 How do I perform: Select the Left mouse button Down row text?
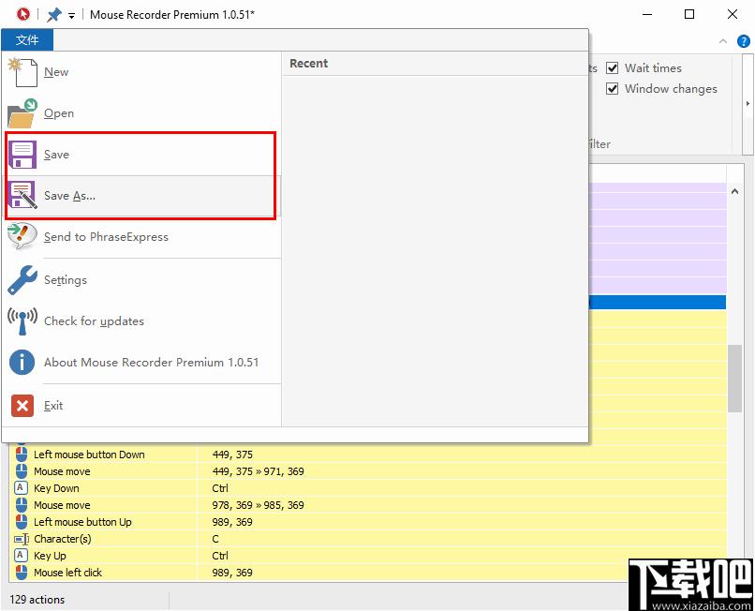coord(89,455)
